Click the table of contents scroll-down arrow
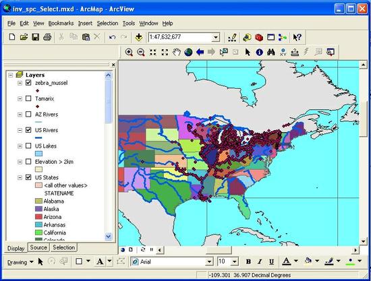This screenshot has height=281, width=371. [x=108, y=236]
